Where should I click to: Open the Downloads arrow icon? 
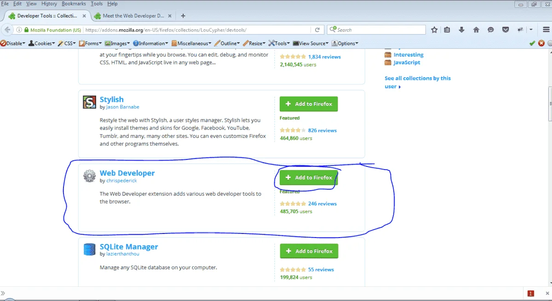coord(462,30)
